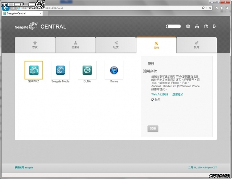Select the 遠端存取 remote access service icon
The image size is (232, 179).
pos(34,70)
